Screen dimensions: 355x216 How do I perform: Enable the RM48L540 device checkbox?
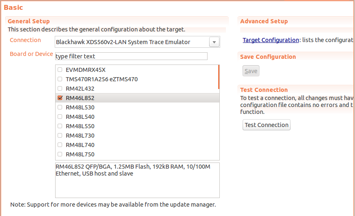click(x=60, y=117)
